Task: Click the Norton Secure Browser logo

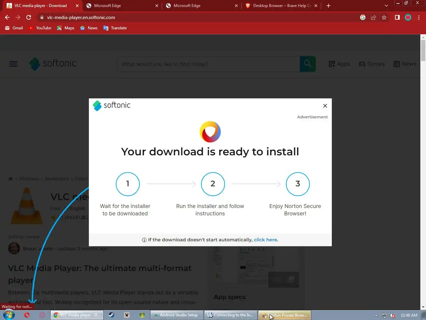Action: tap(210, 132)
